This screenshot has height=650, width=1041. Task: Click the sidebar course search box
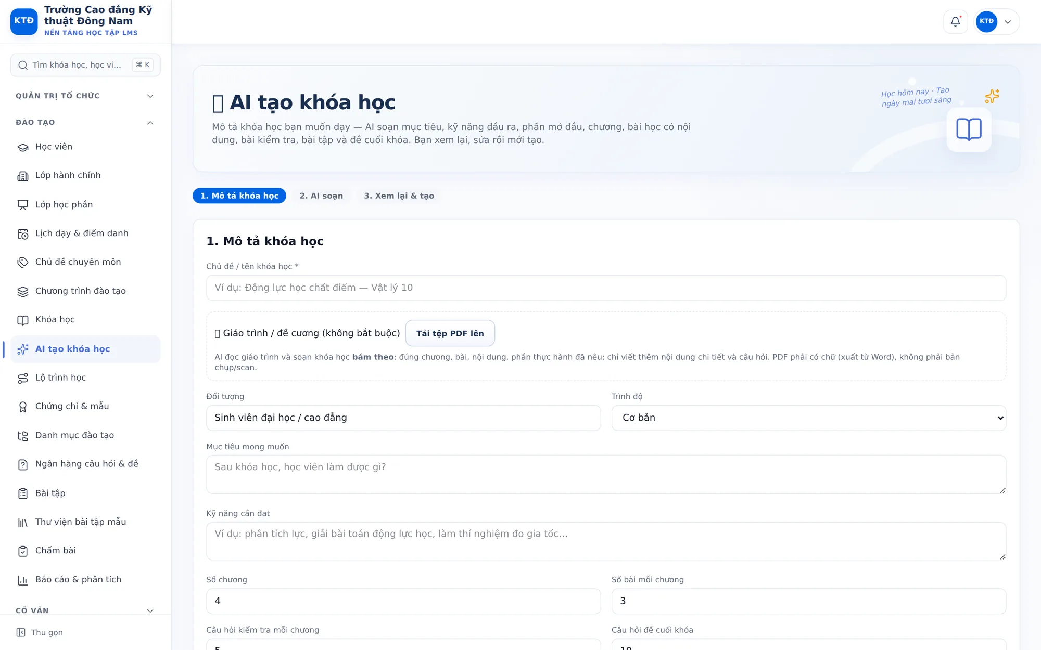coord(85,65)
